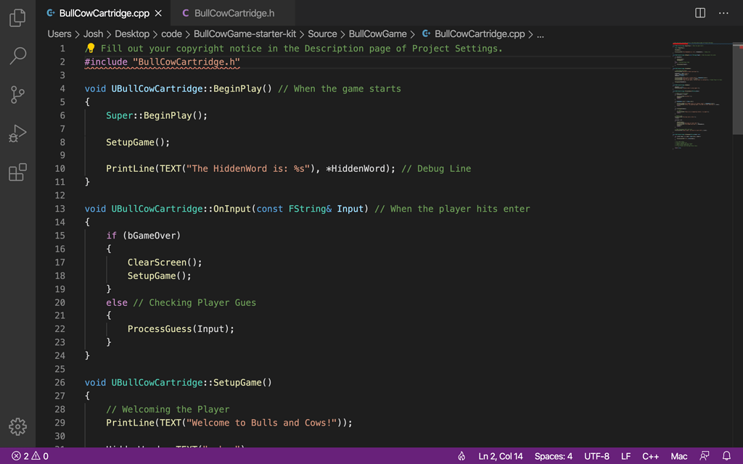Click the minimap code overview
743x464 pixels.
click(702, 96)
